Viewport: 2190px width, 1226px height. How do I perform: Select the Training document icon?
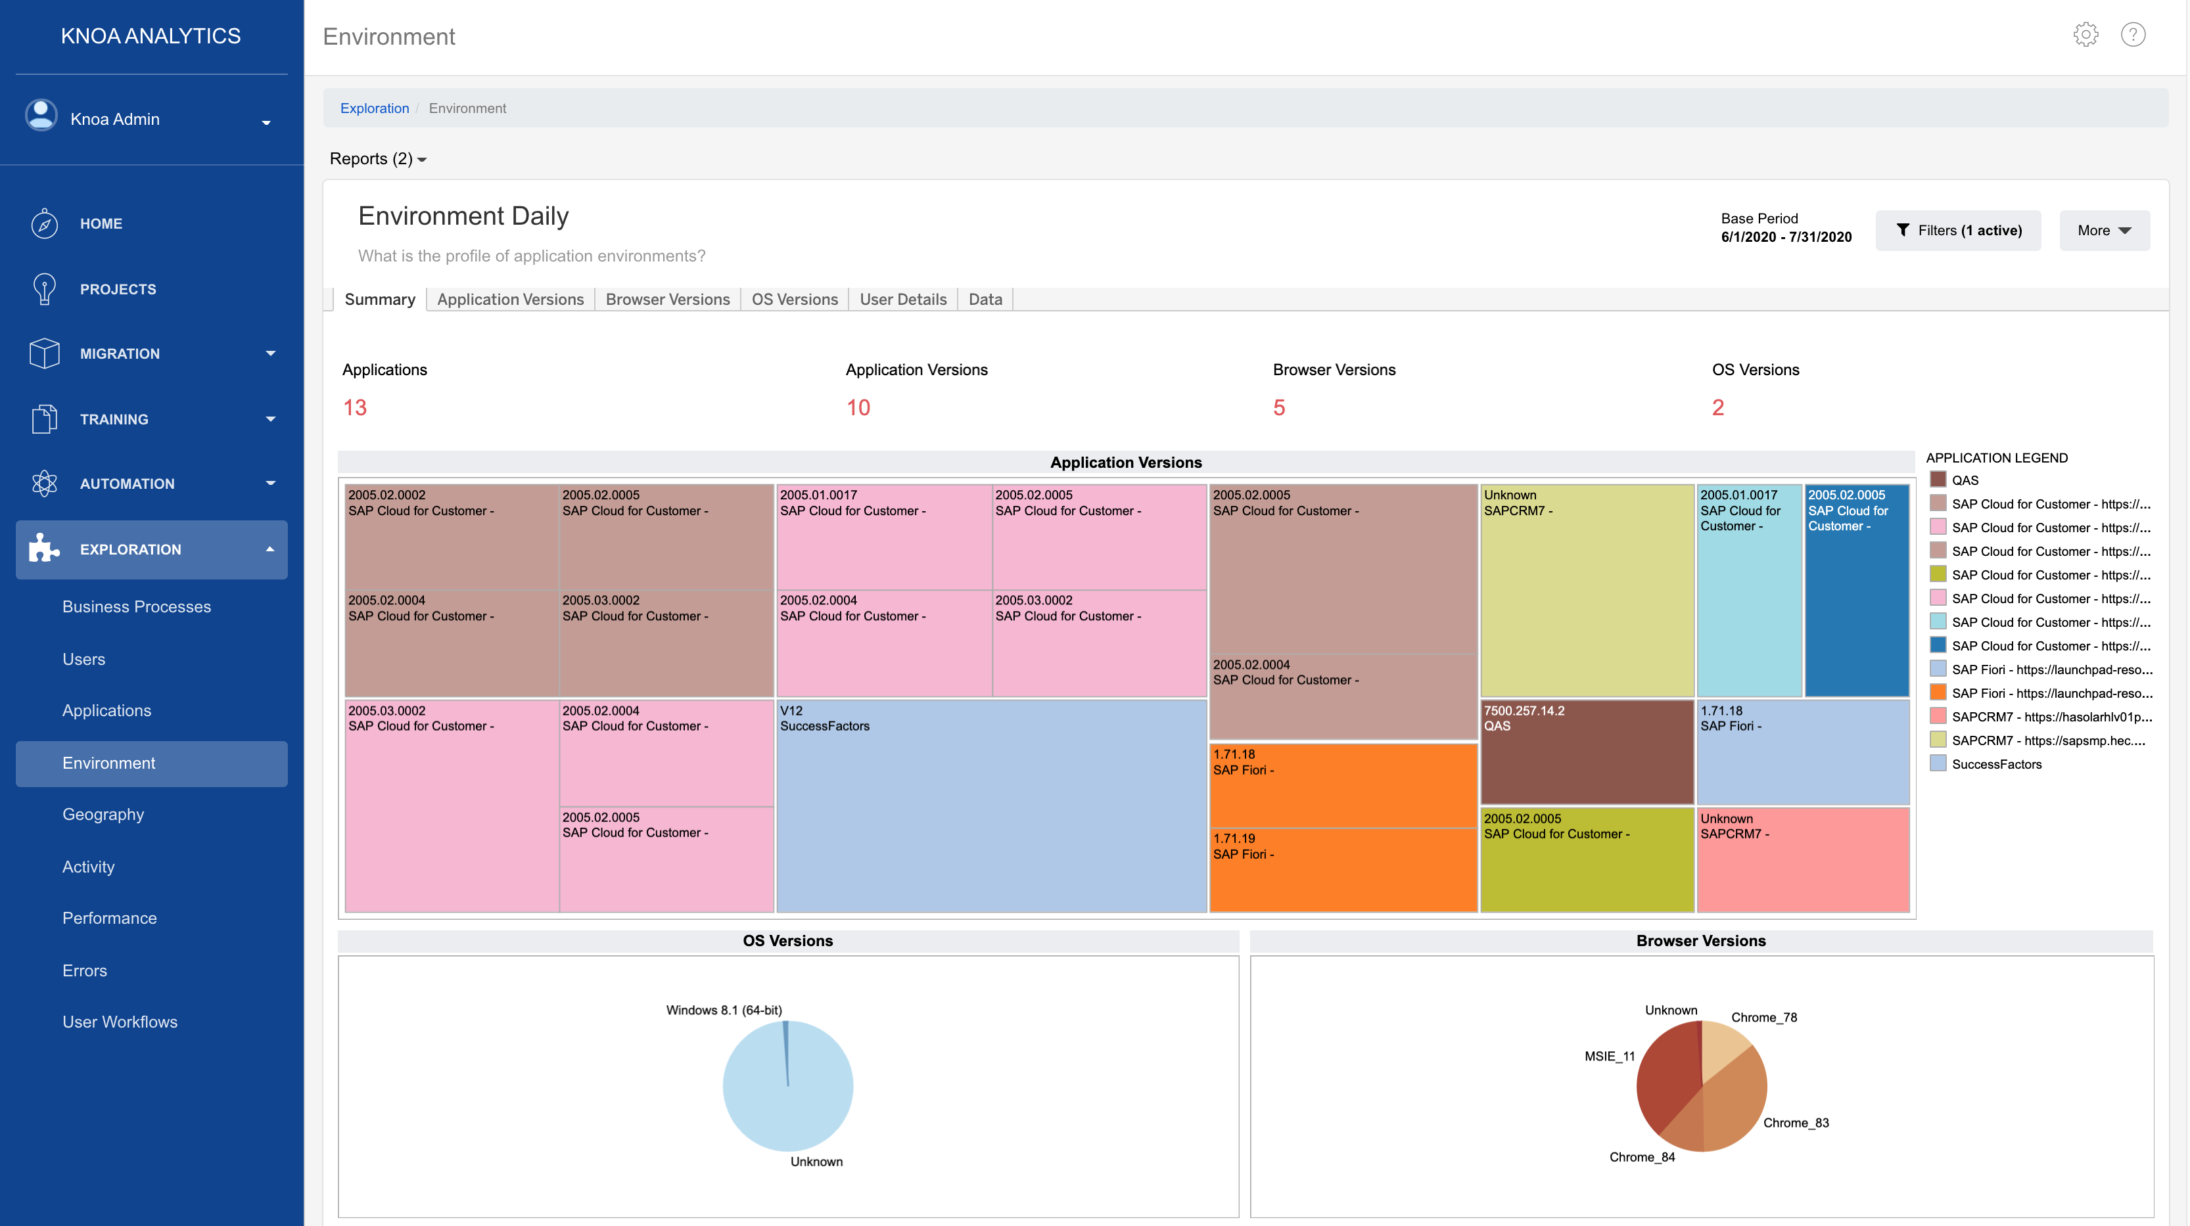click(44, 419)
